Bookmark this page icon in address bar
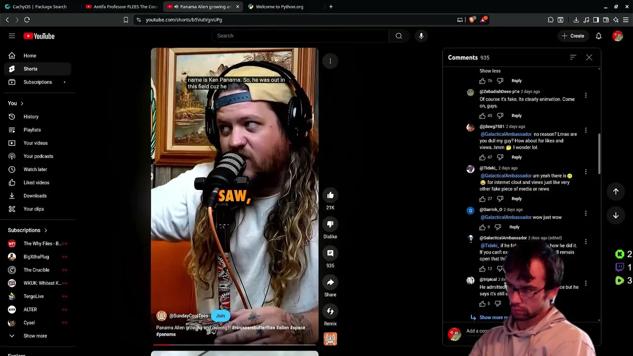The width and height of the screenshot is (633, 356). coord(126,20)
